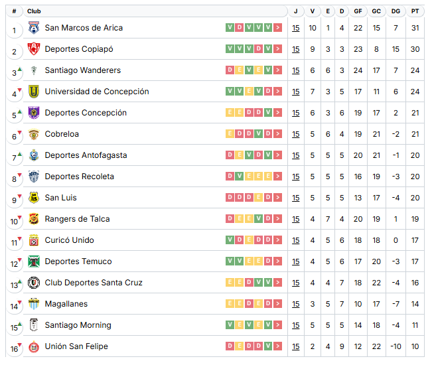Click the Rangers de Talca crest

[34, 219]
